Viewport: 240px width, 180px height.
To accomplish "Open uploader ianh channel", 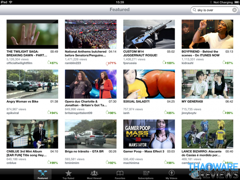I will pos(126,113).
